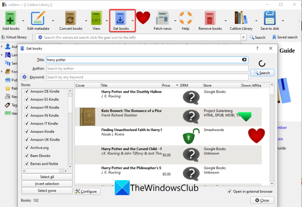The image size is (302, 207).
Task: Open the View book icon
Action: click(x=96, y=18)
